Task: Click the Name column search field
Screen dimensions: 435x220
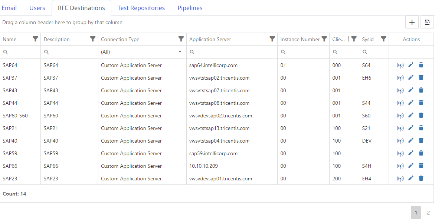Action: click(x=23, y=52)
